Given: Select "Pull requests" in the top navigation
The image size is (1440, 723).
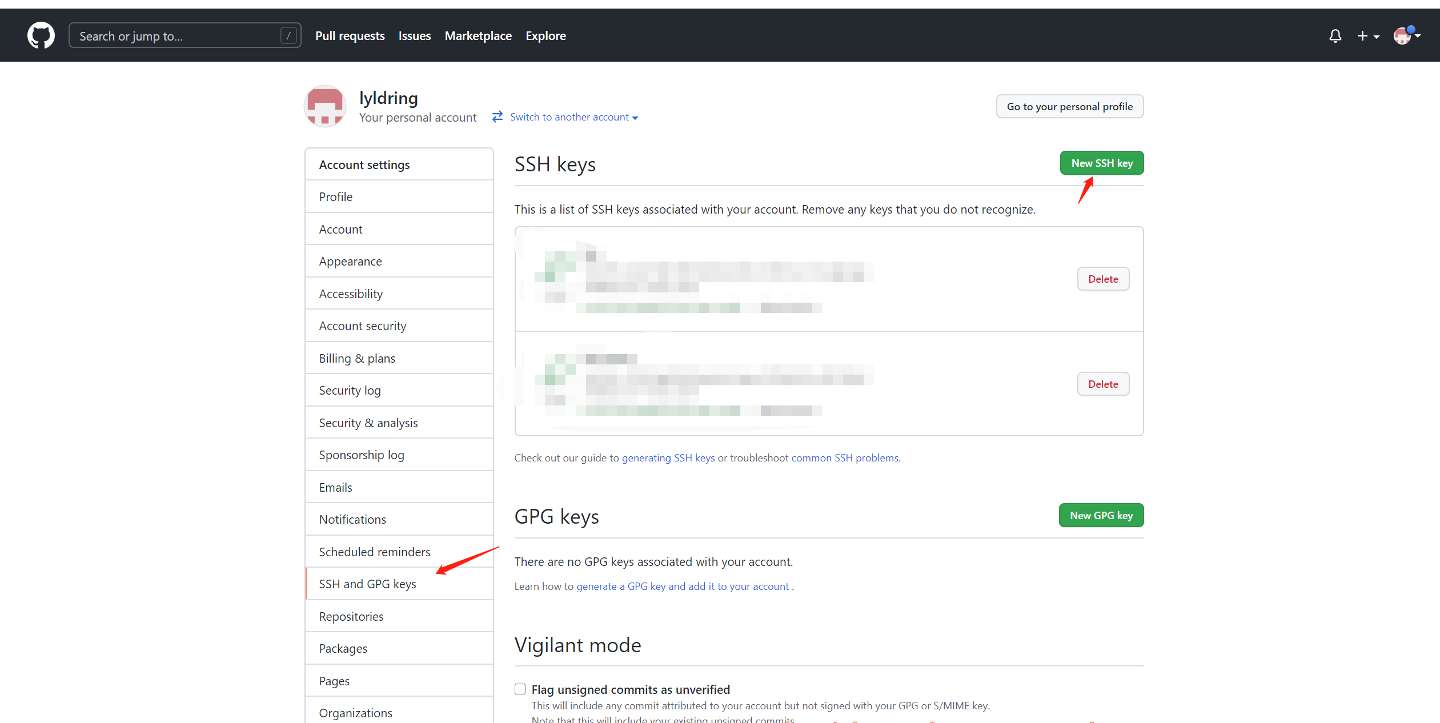Looking at the screenshot, I should [x=350, y=35].
